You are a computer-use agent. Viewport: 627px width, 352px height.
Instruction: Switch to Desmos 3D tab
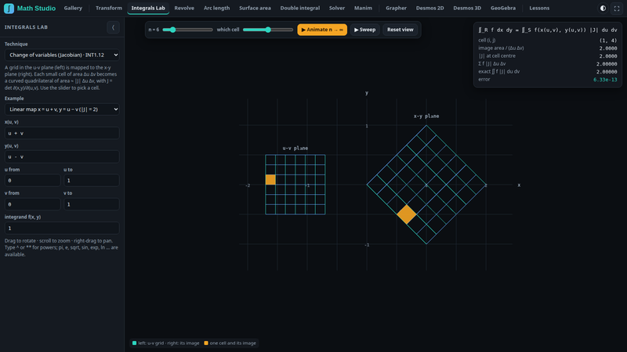tap(467, 8)
